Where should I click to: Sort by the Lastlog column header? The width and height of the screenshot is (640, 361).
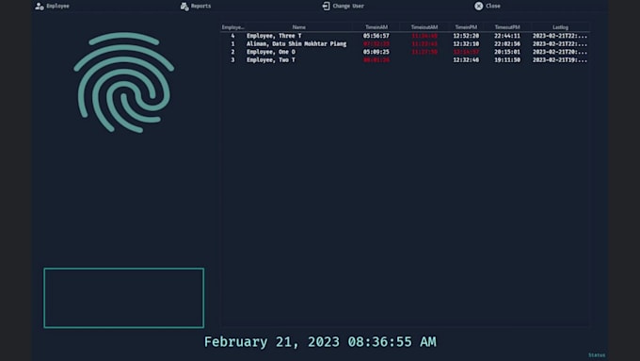tap(560, 27)
